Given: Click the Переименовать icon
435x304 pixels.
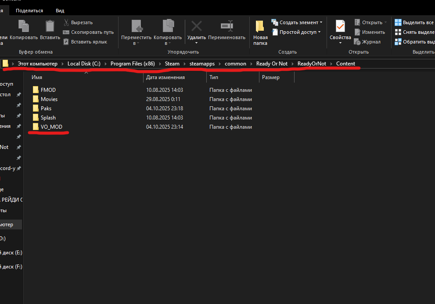Looking at the screenshot, I should 227,26.
